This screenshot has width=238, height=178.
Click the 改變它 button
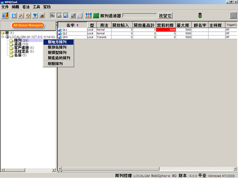point(165,16)
